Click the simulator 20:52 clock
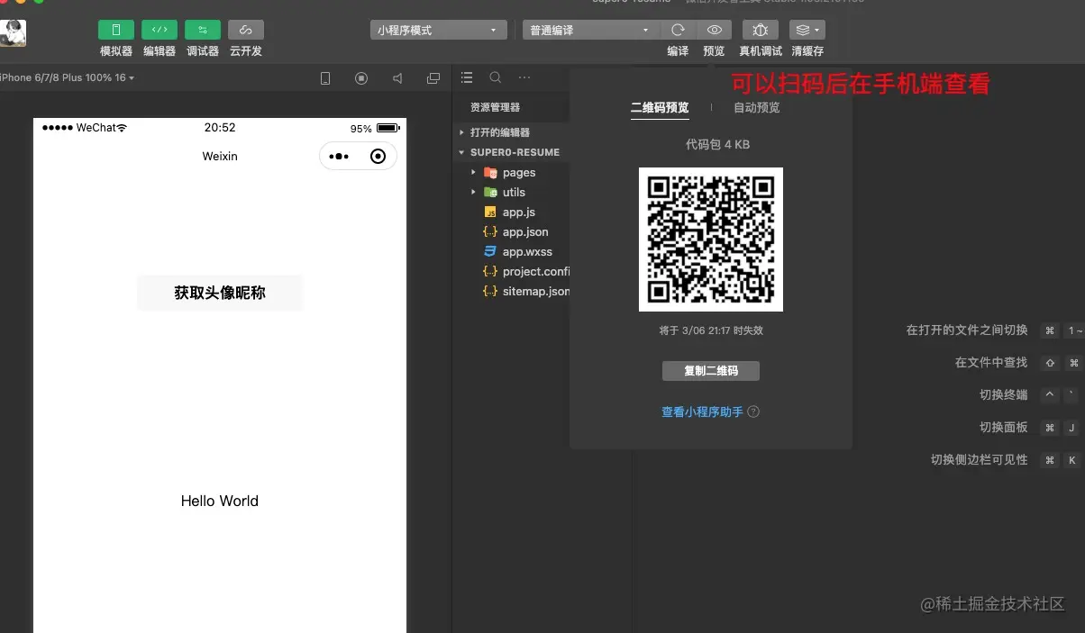This screenshot has width=1085, height=633. coord(220,128)
